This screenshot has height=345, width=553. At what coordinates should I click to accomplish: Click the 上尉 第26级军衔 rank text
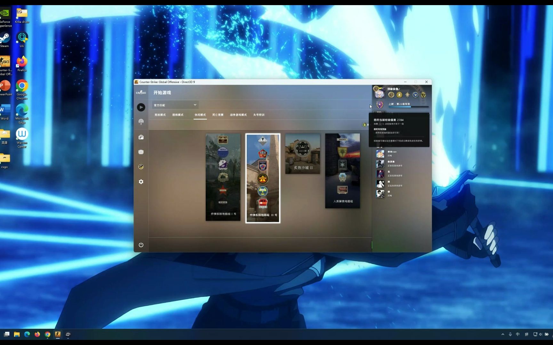pyautogui.click(x=399, y=104)
